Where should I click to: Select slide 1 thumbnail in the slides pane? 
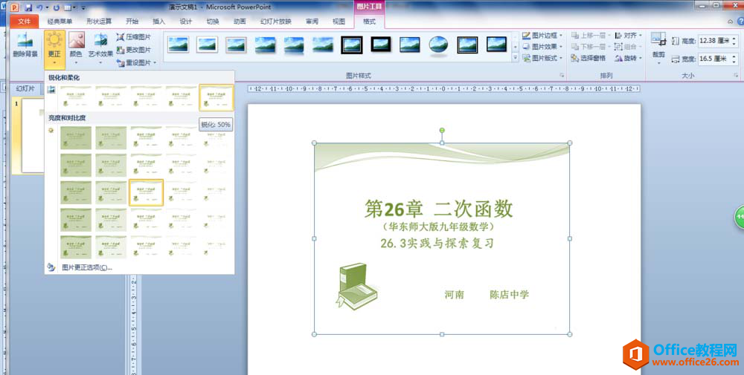click(32, 135)
